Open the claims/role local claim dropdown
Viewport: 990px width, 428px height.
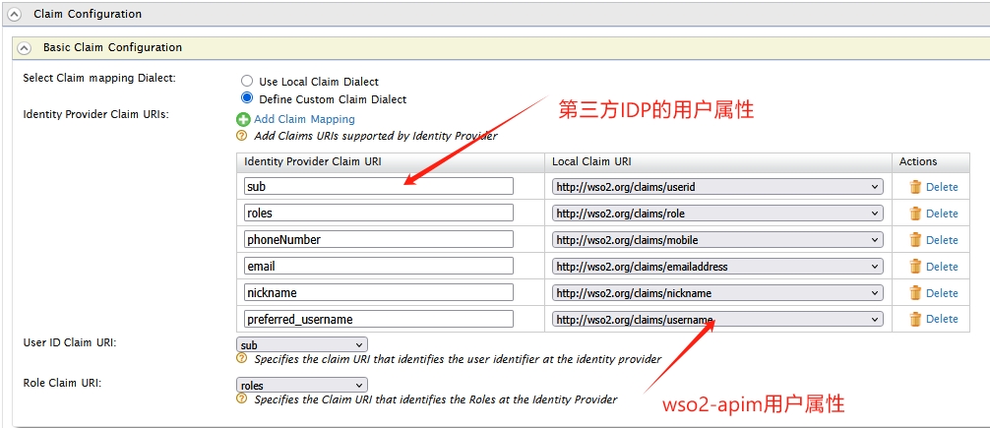pos(717,214)
